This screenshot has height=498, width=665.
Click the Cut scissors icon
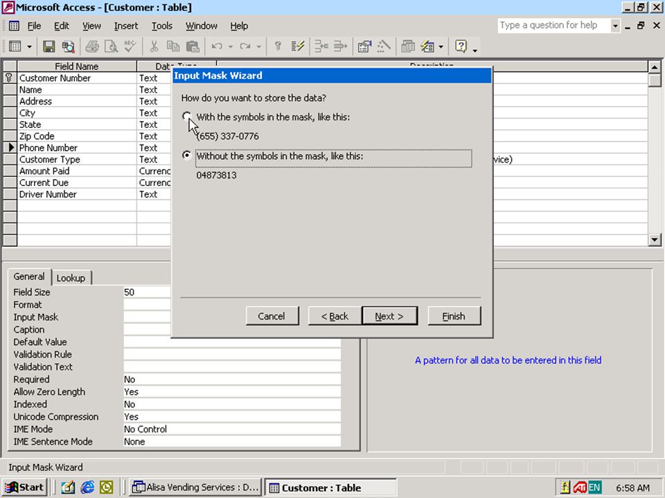point(154,46)
